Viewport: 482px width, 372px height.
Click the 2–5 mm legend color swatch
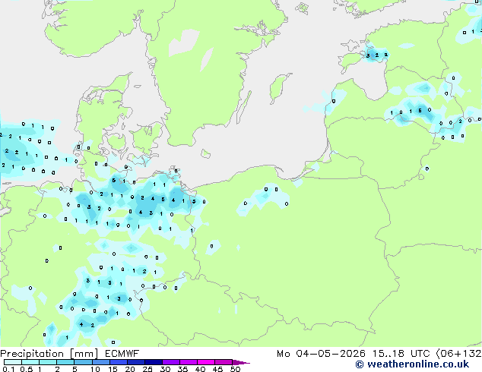pyautogui.click(x=65, y=362)
